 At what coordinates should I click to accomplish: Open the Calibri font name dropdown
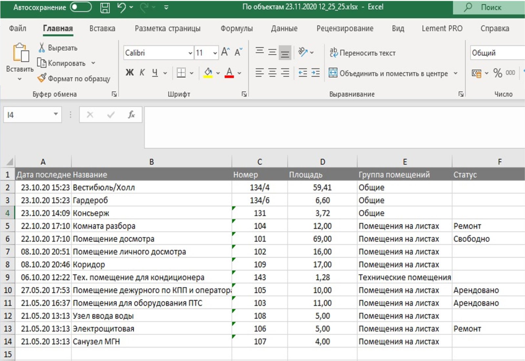click(x=190, y=53)
